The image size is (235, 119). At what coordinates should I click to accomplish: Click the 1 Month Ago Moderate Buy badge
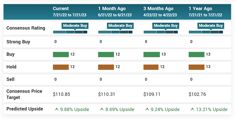click(x=120, y=26)
